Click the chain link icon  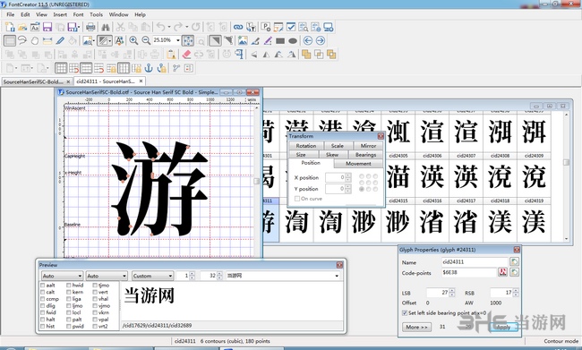[x=238, y=27]
